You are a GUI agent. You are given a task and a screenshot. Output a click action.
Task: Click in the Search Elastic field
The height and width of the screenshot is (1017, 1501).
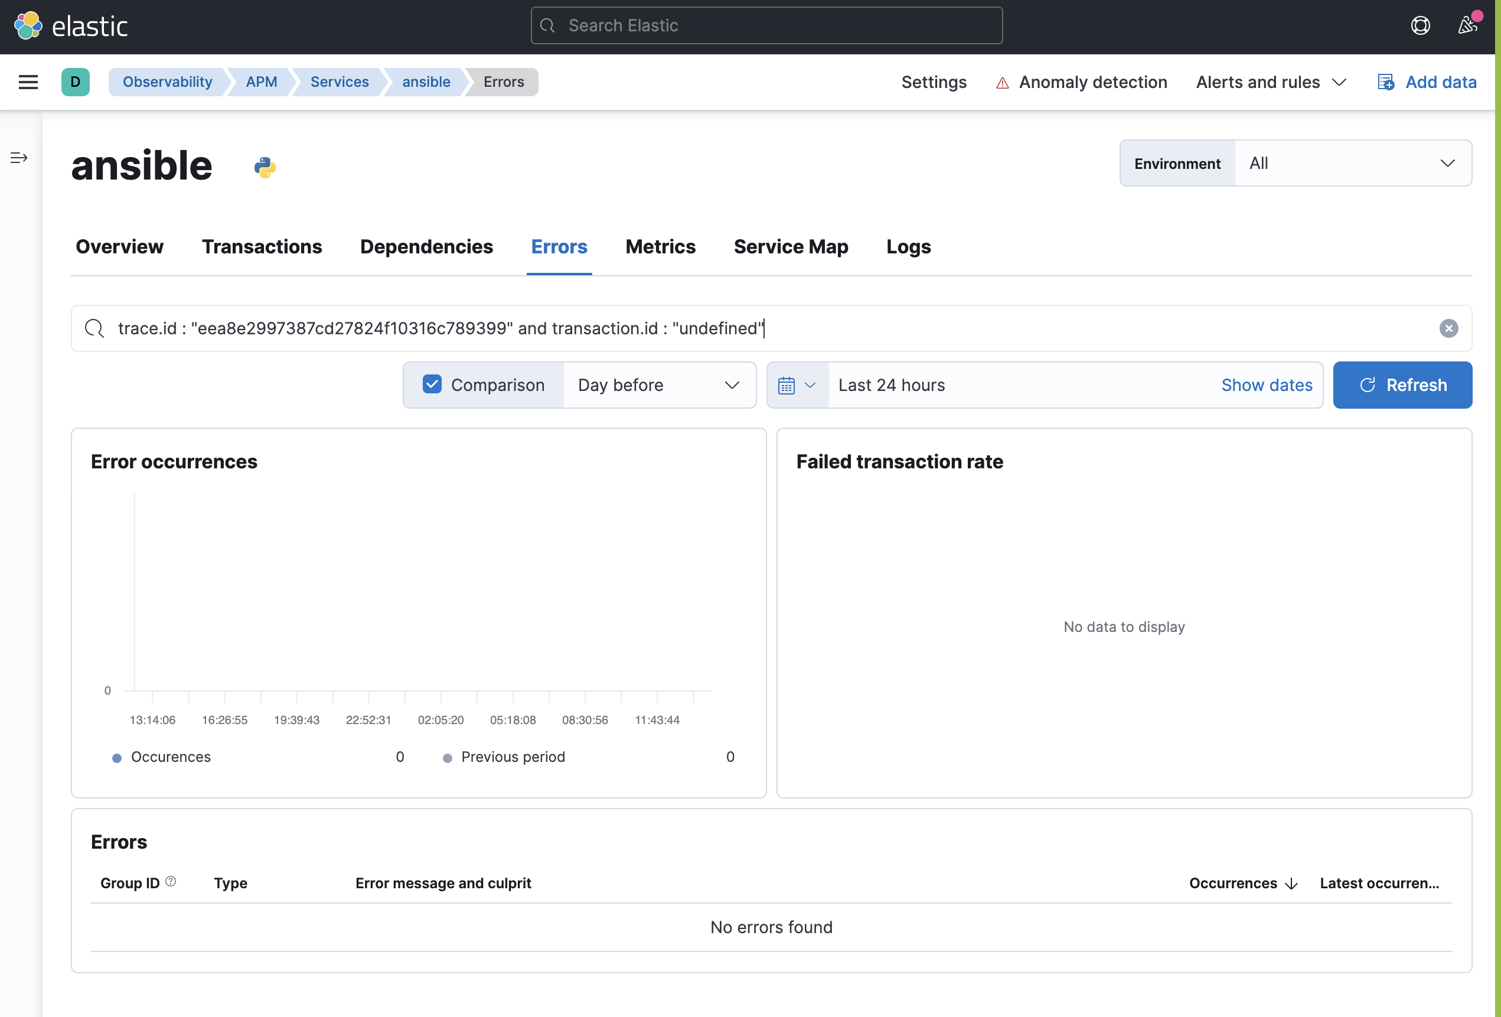pos(766,26)
